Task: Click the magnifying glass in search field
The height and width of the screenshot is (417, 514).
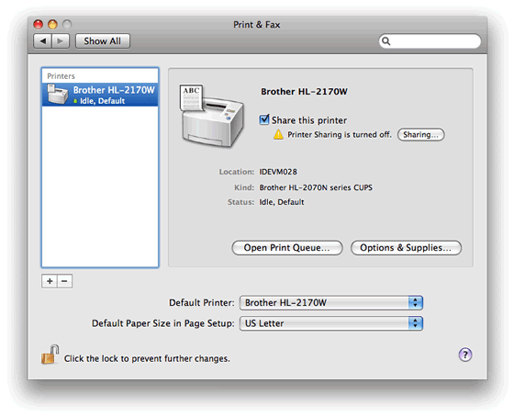Action: (386, 41)
